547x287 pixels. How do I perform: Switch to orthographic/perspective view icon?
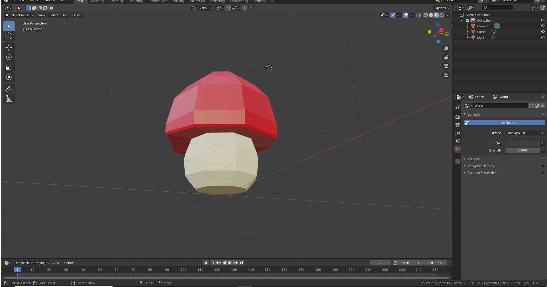[x=446, y=75]
